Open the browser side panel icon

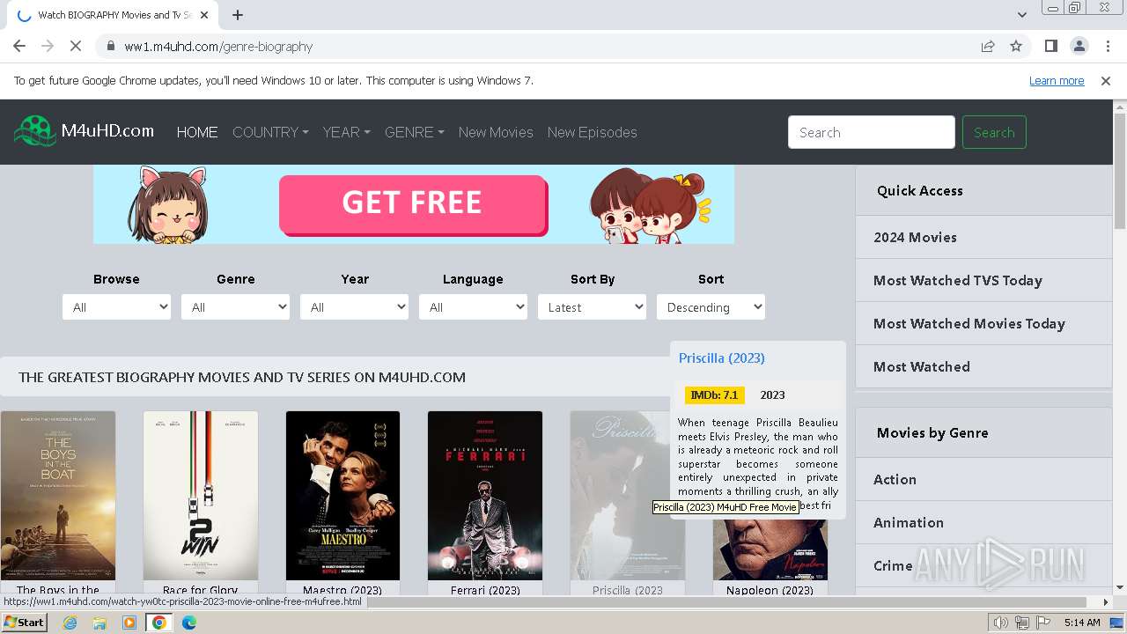(1050, 46)
